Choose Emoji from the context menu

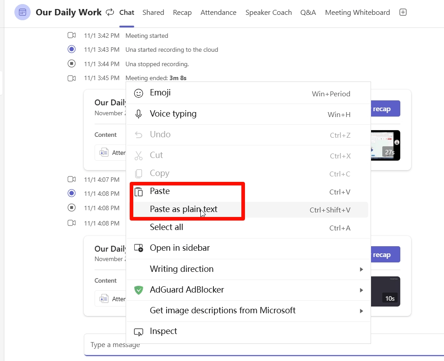coord(248,93)
